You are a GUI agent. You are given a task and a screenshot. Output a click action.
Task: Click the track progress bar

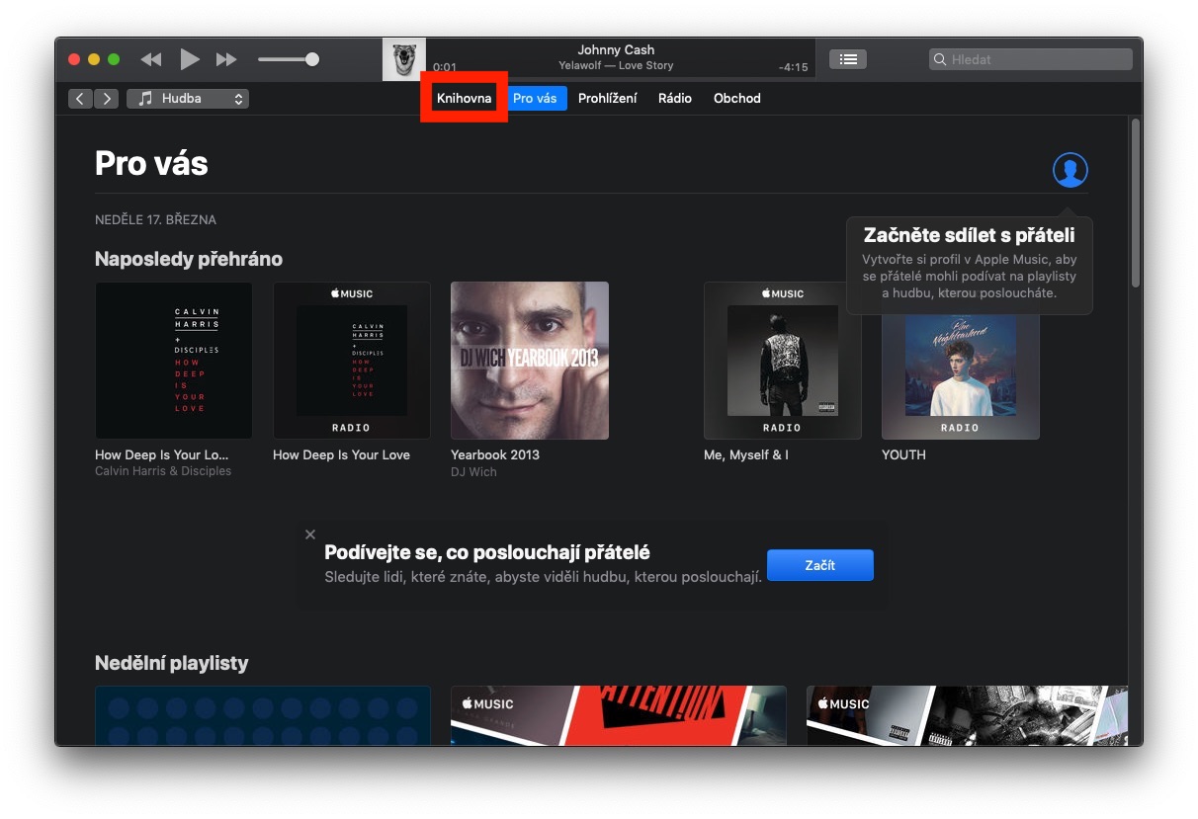pos(621,78)
